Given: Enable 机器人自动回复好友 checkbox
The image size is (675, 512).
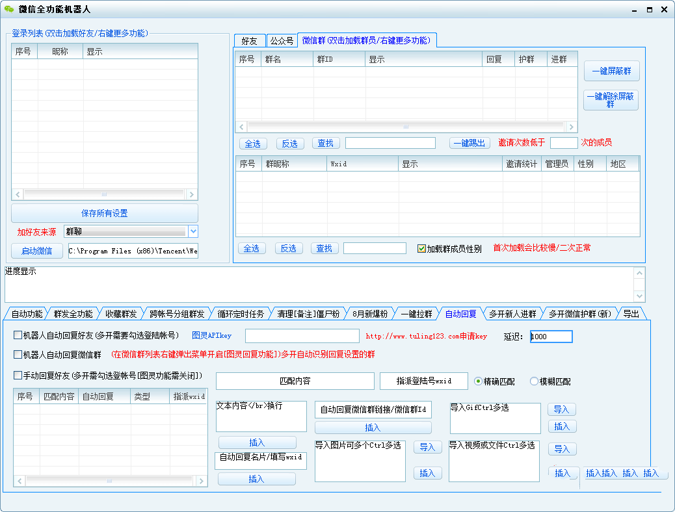Looking at the screenshot, I should 18,335.
